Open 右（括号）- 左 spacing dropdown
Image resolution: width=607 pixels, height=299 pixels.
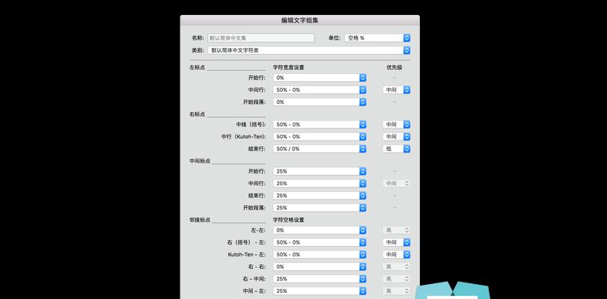[x=320, y=242]
